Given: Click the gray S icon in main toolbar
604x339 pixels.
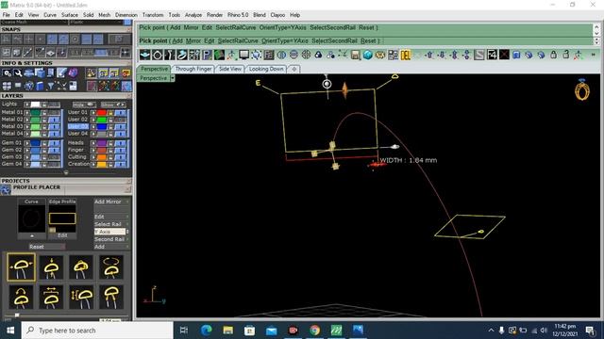Looking at the screenshot, I should click(479, 55).
